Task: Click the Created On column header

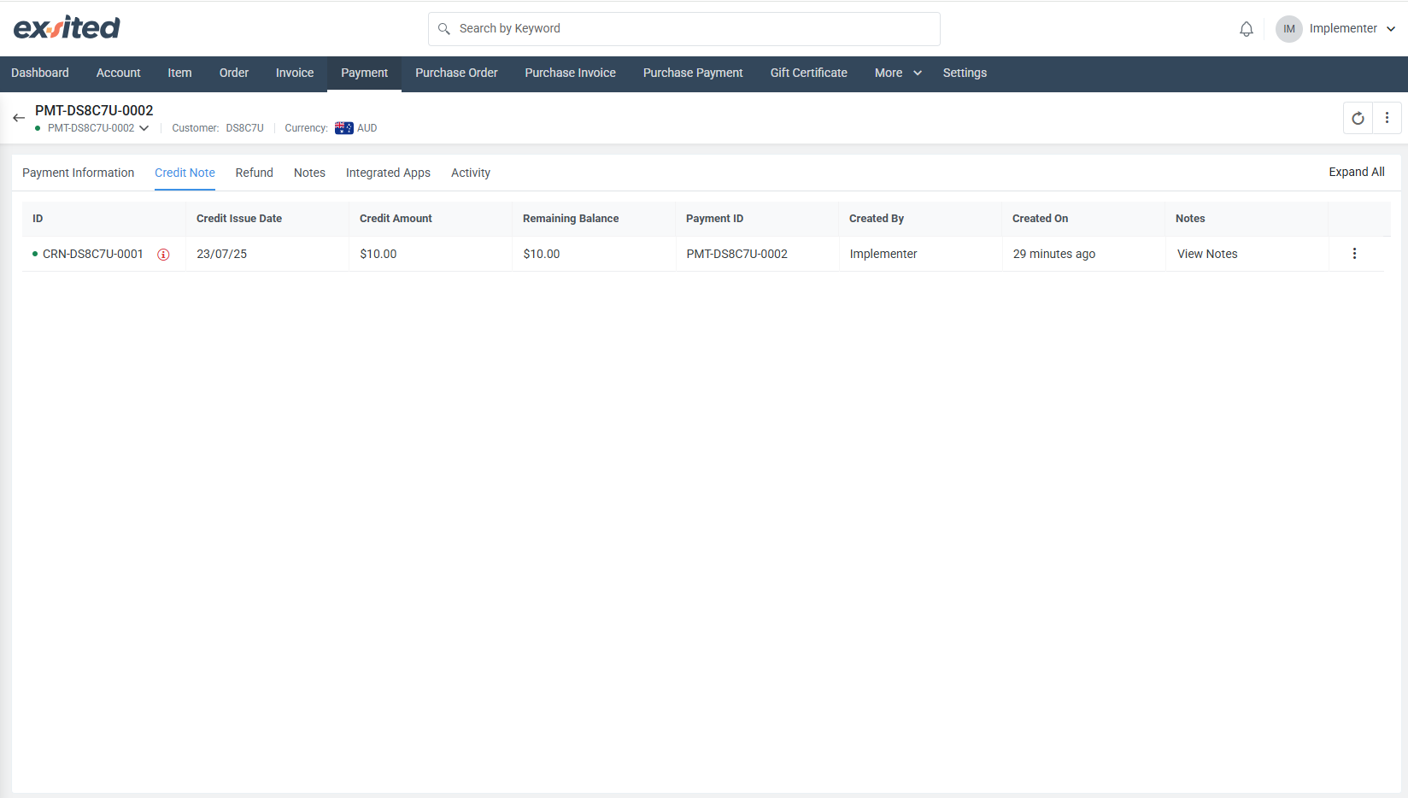Action: tap(1040, 219)
